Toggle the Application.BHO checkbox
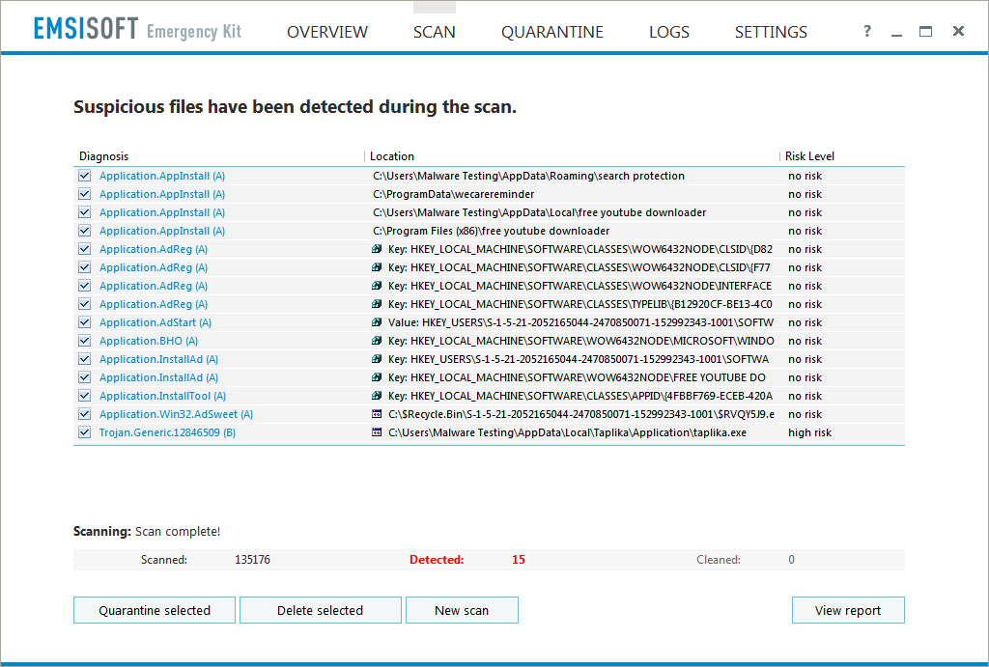989x667 pixels. tap(85, 341)
